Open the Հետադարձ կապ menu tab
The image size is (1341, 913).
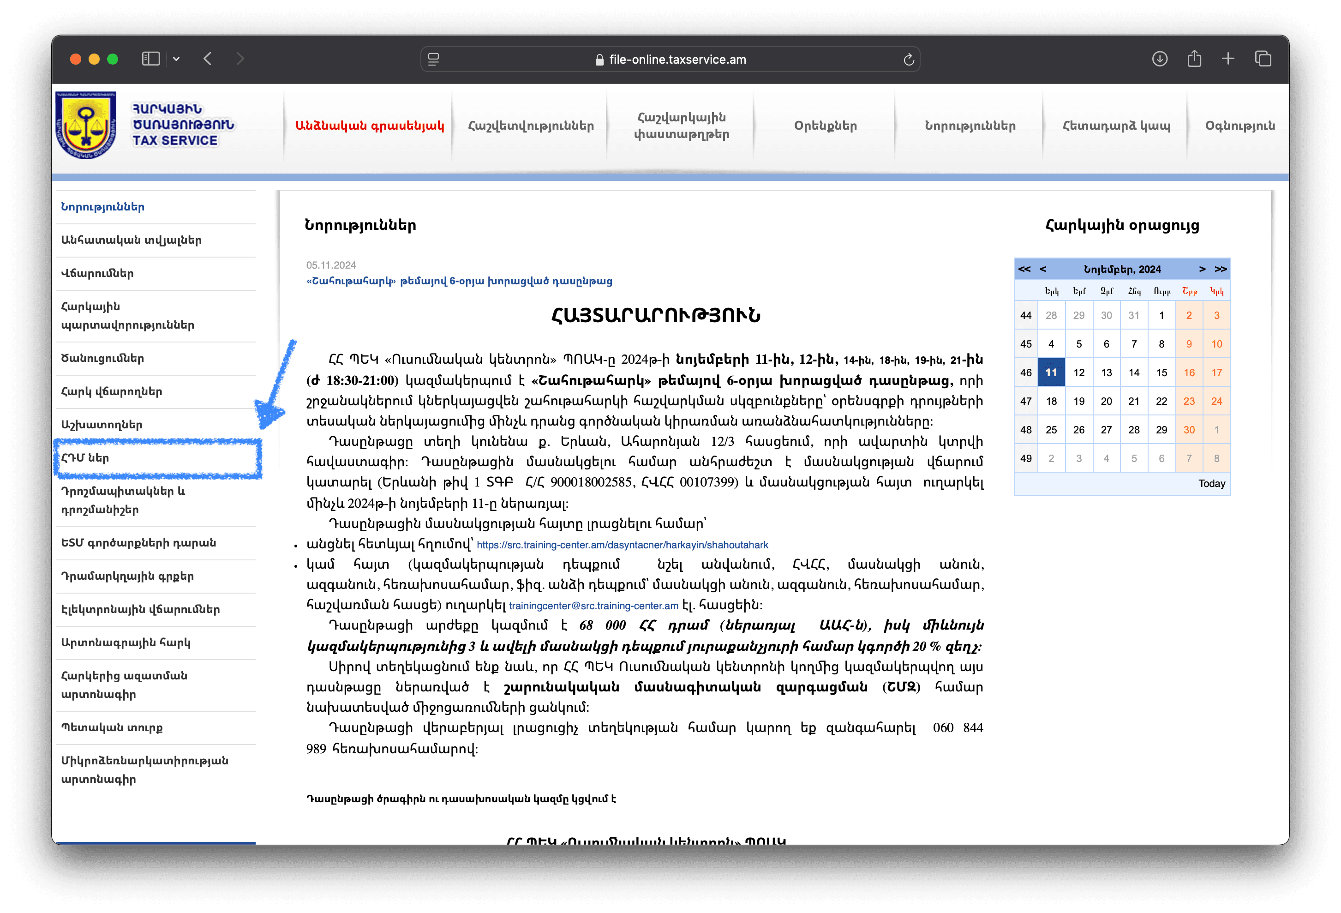[x=1116, y=126]
